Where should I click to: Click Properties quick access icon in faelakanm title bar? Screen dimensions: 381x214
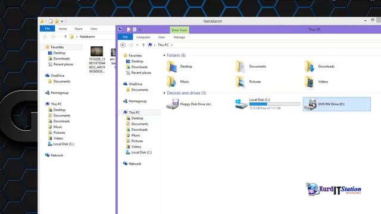51,21
